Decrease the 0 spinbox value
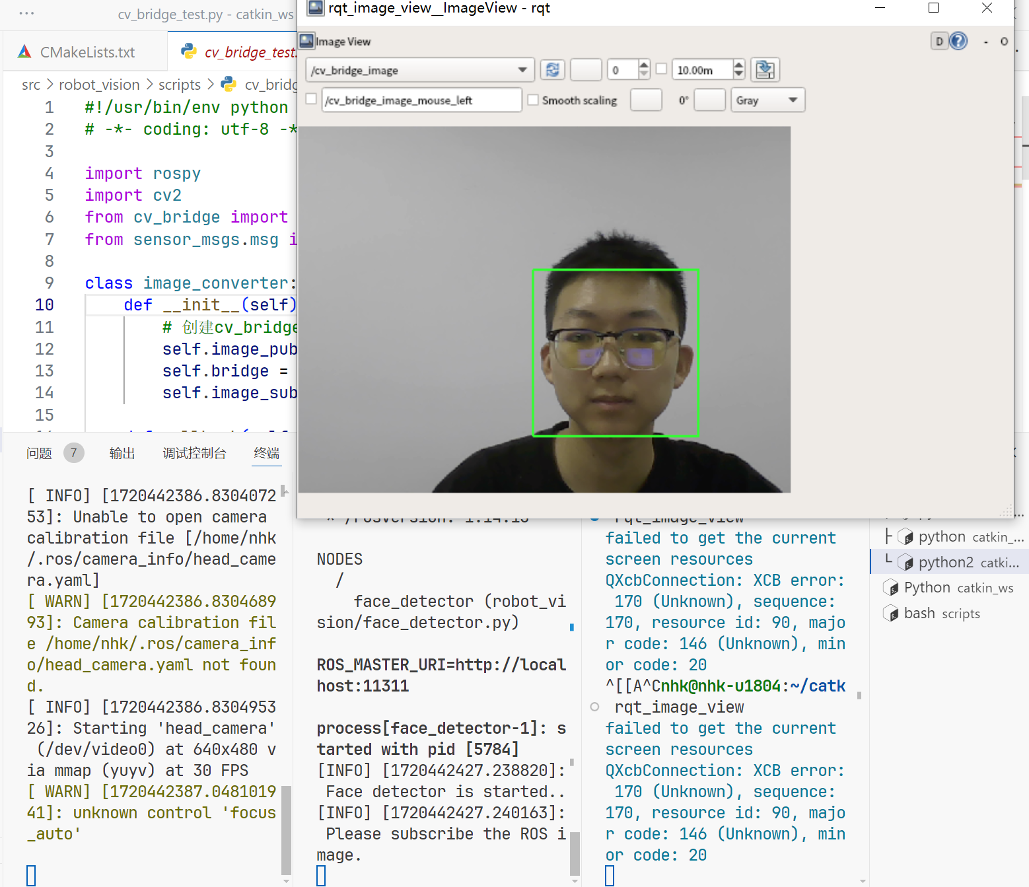The height and width of the screenshot is (887, 1029). pyautogui.click(x=644, y=75)
